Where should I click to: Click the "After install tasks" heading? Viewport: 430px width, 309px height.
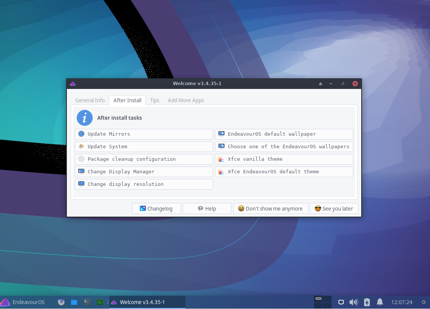click(x=120, y=118)
